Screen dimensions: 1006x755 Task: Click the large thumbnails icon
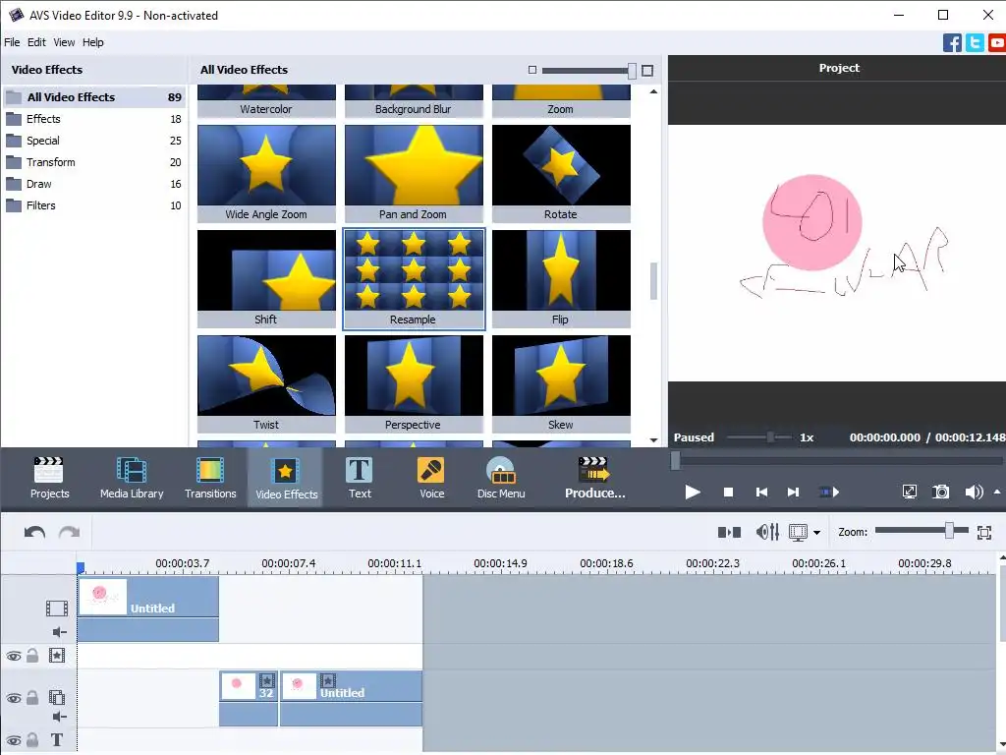(647, 71)
